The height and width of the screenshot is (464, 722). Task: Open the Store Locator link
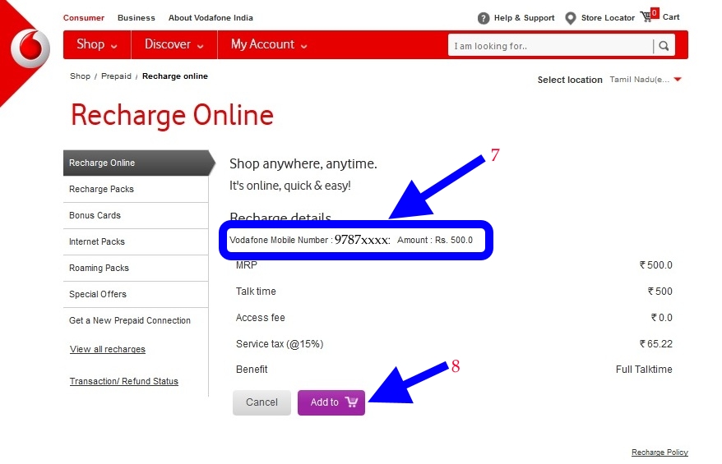608,18
